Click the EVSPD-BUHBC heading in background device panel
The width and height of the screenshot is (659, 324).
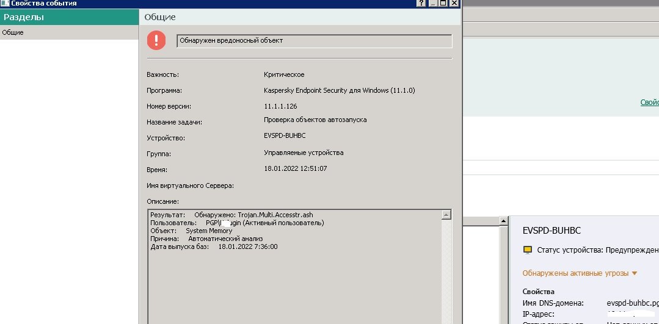click(552, 231)
